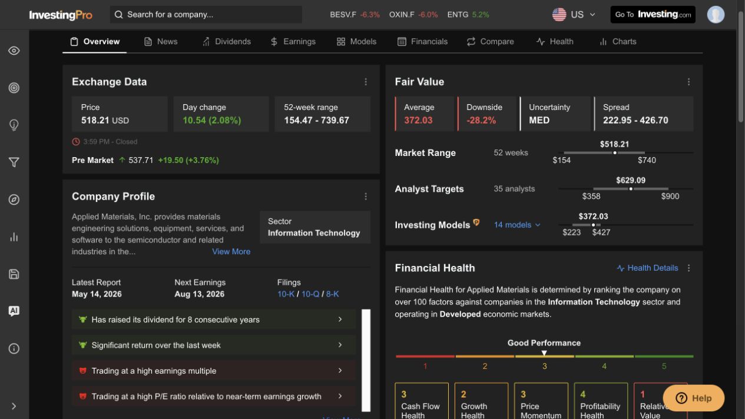
Task: Expand the sidebar with bottom arrow
Action: click(x=14, y=406)
